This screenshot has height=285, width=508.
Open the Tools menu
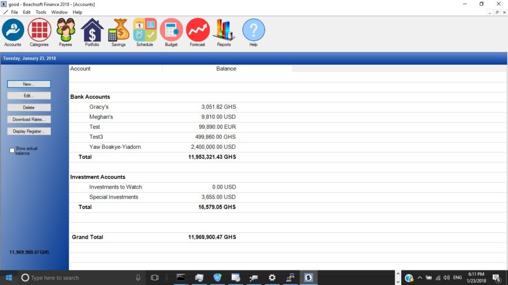41,12
